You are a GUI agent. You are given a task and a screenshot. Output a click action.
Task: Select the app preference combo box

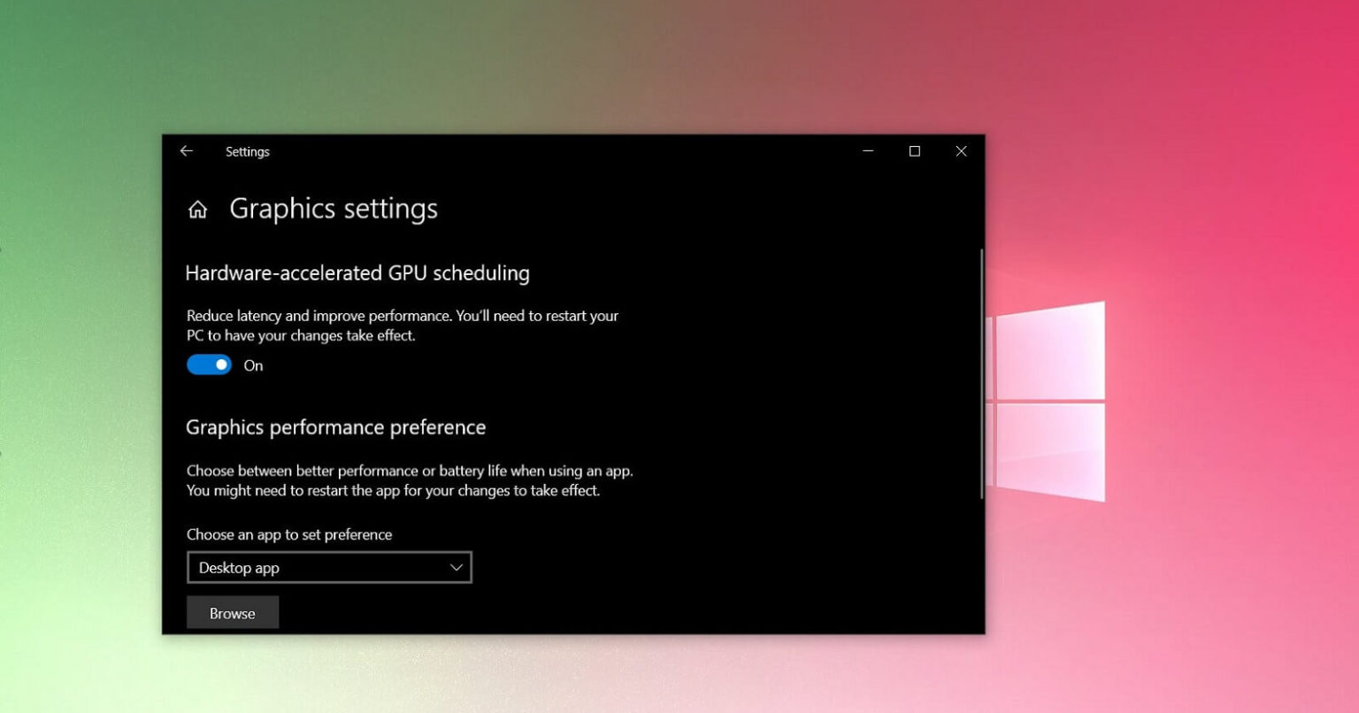point(329,567)
